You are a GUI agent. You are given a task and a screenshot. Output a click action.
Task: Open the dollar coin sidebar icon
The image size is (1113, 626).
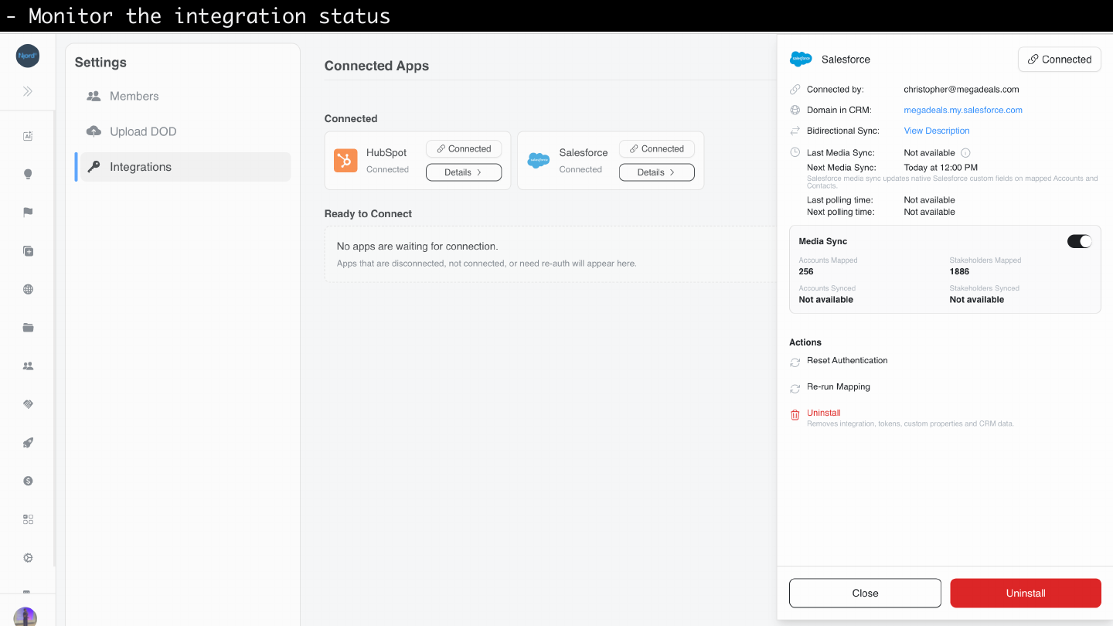tap(28, 481)
